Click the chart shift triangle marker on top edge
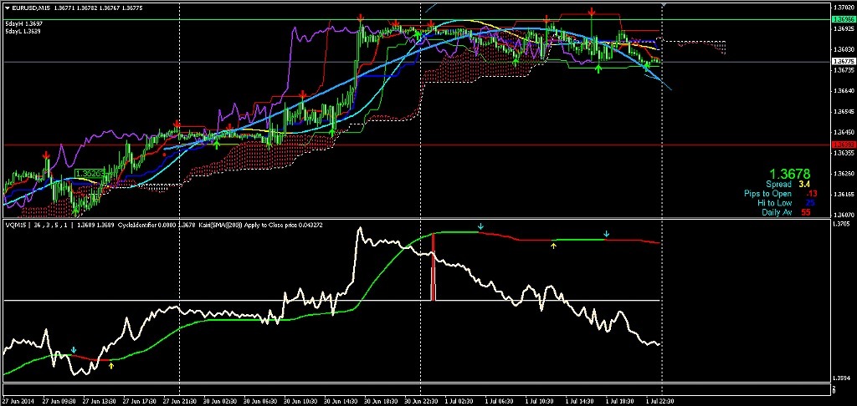Screen dimensions: 857x406 click(664, 5)
